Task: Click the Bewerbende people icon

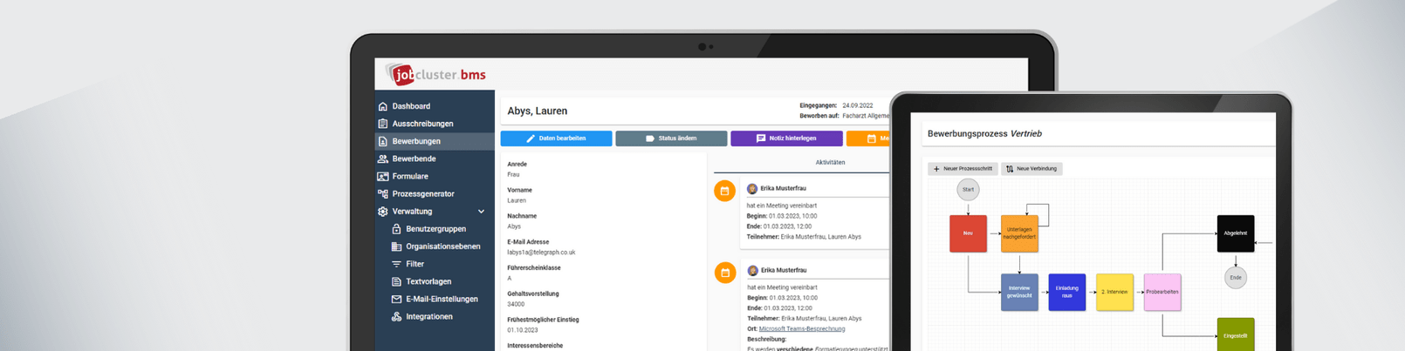Action: (383, 159)
